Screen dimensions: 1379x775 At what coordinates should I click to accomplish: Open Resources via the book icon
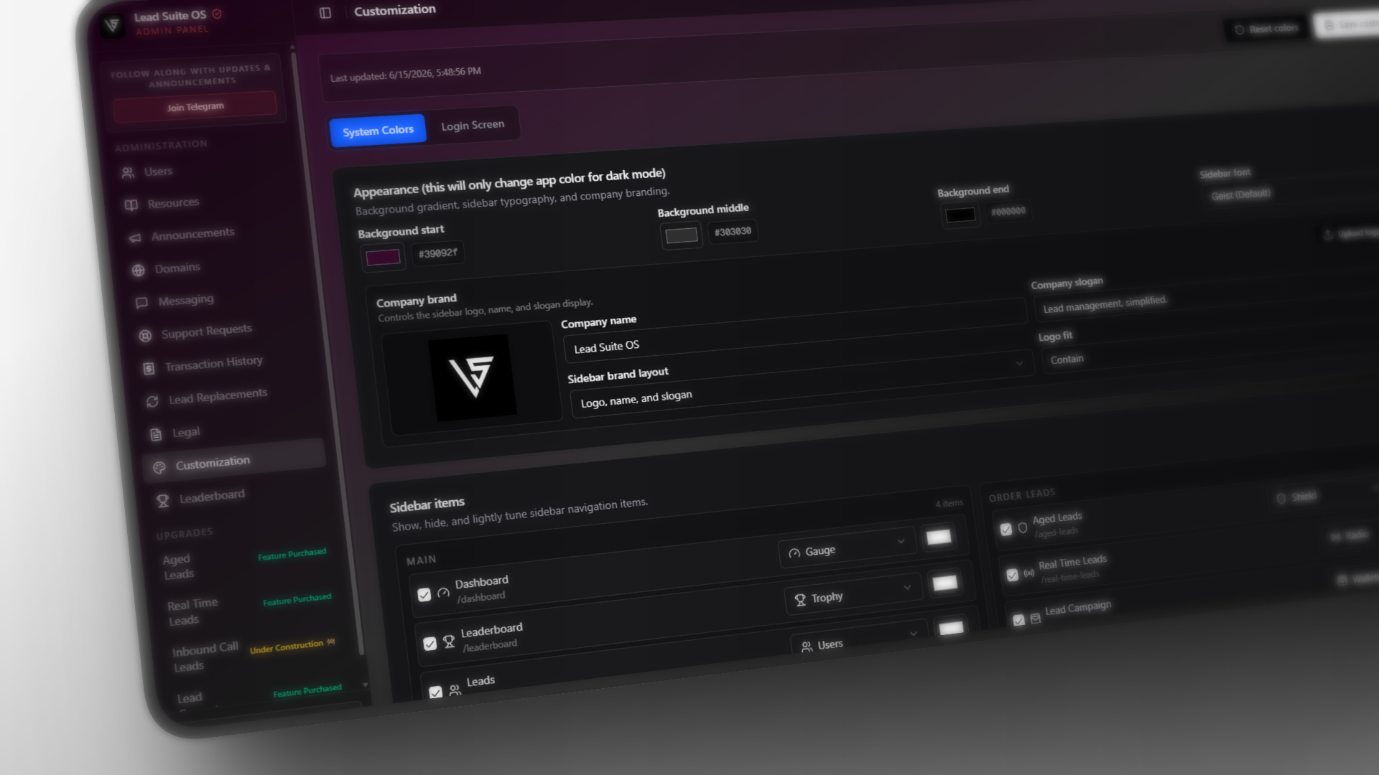click(x=131, y=205)
